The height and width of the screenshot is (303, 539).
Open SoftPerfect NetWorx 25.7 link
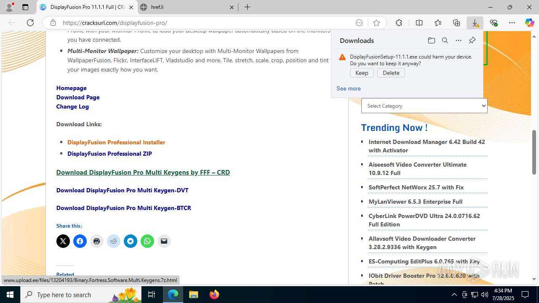tap(416, 187)
